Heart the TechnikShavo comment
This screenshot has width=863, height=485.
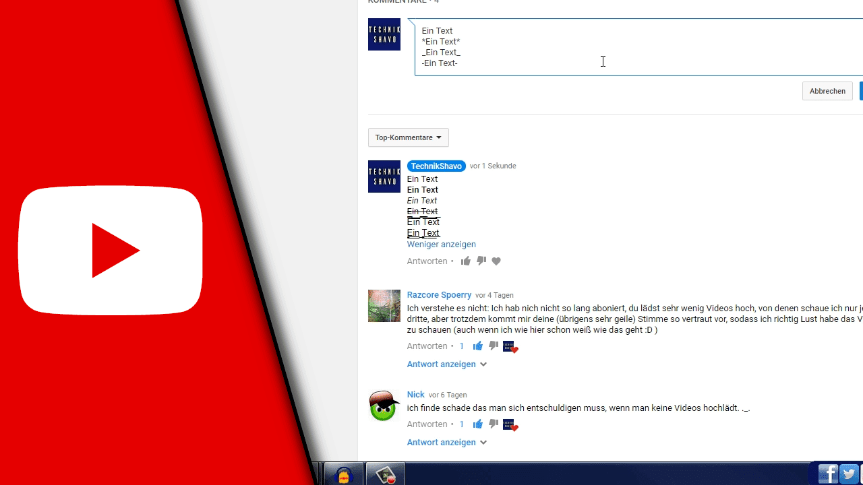(x=496, y=261)
